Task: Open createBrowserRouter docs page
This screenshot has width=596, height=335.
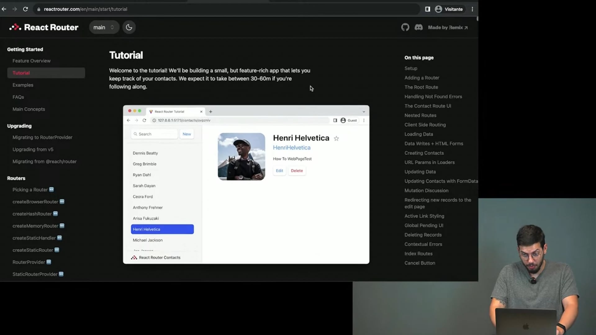Action: (x=35, y=202)
